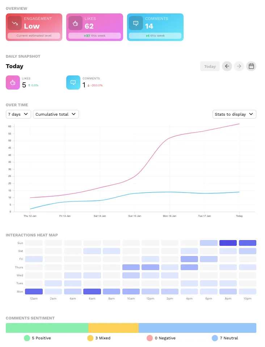Click the thumbs-up icon in Likes overview card
The image size is (265, 347).
click(x=75, y=23)
